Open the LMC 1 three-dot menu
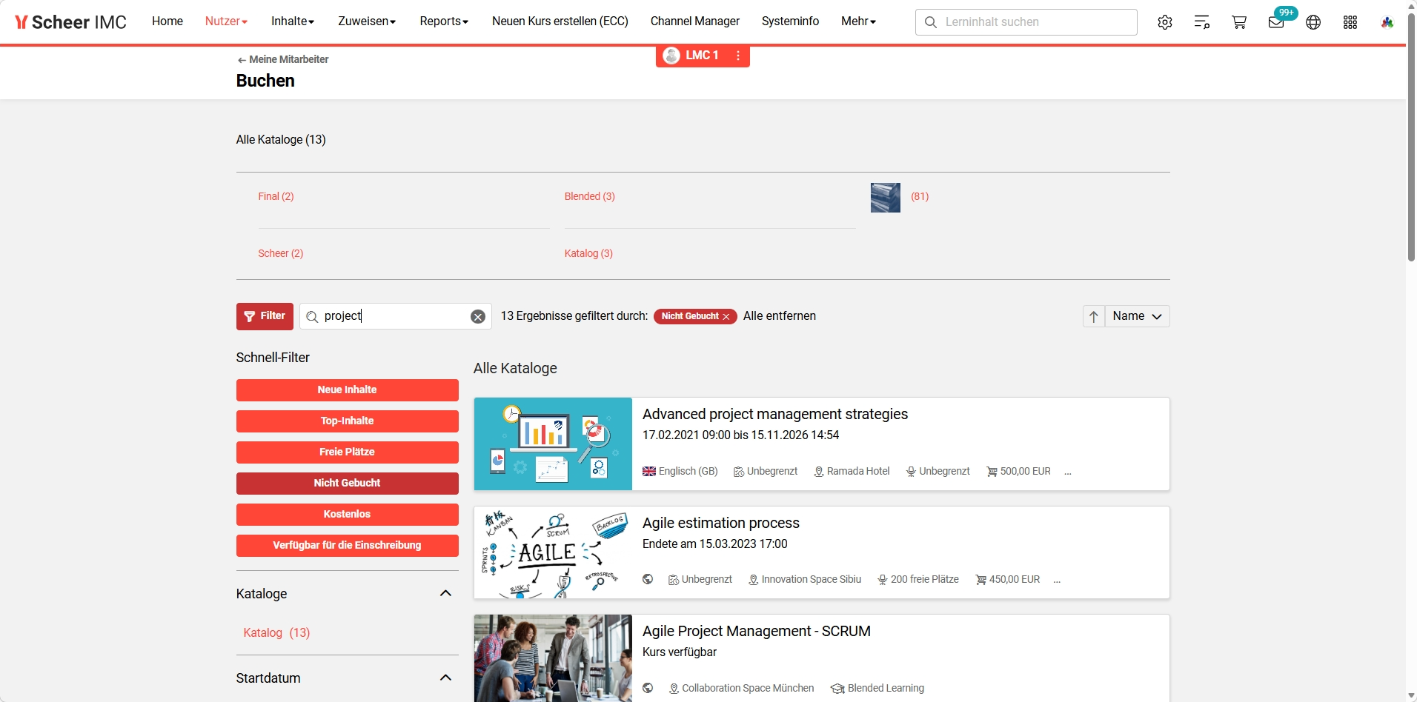This screenshot has height=702, width=1417. tap(738, 56)
